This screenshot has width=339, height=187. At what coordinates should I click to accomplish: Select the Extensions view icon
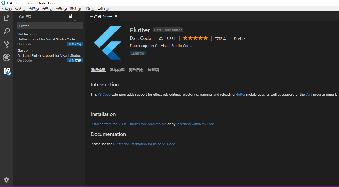coord(7,71)
